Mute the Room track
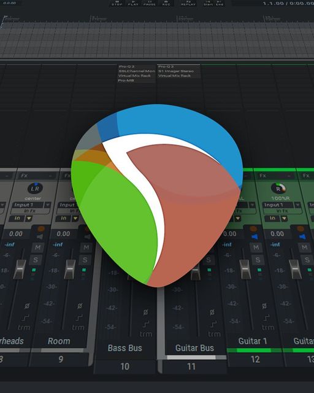Image resolution: width=314 pixels, height=393 pixels. [86, 247]
